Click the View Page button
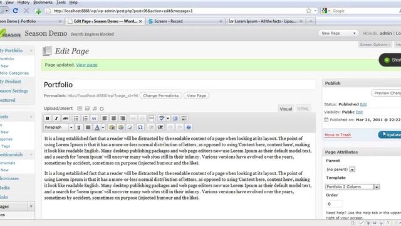The image size is (401, 226). click(x=196, y=95)
